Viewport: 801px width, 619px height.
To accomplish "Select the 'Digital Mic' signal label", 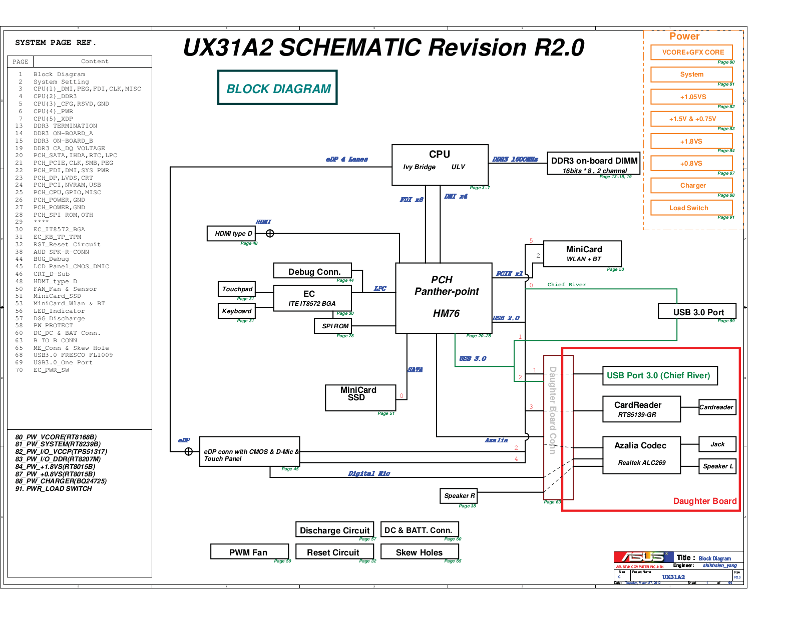I will [369, 473].
